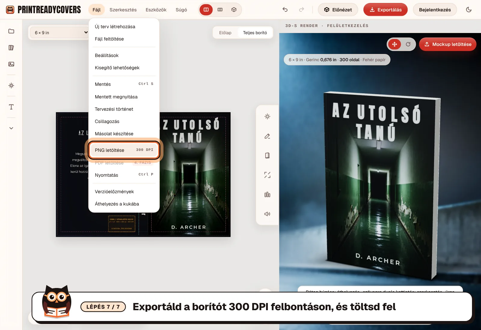The image size is (481, 330).
Task: Switch to the columns layout view icon
Action: pos(220,10)
